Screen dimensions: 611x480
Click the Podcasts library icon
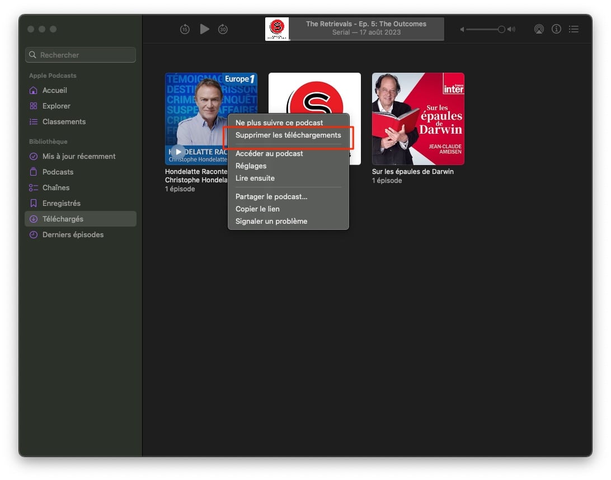click(34, 172)
